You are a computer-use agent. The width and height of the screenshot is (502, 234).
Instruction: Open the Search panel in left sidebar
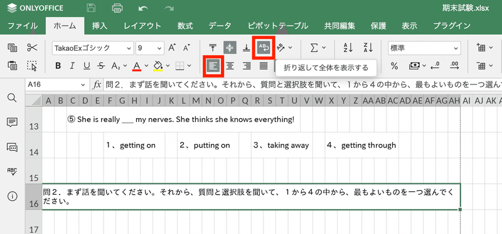click(12, 98)
